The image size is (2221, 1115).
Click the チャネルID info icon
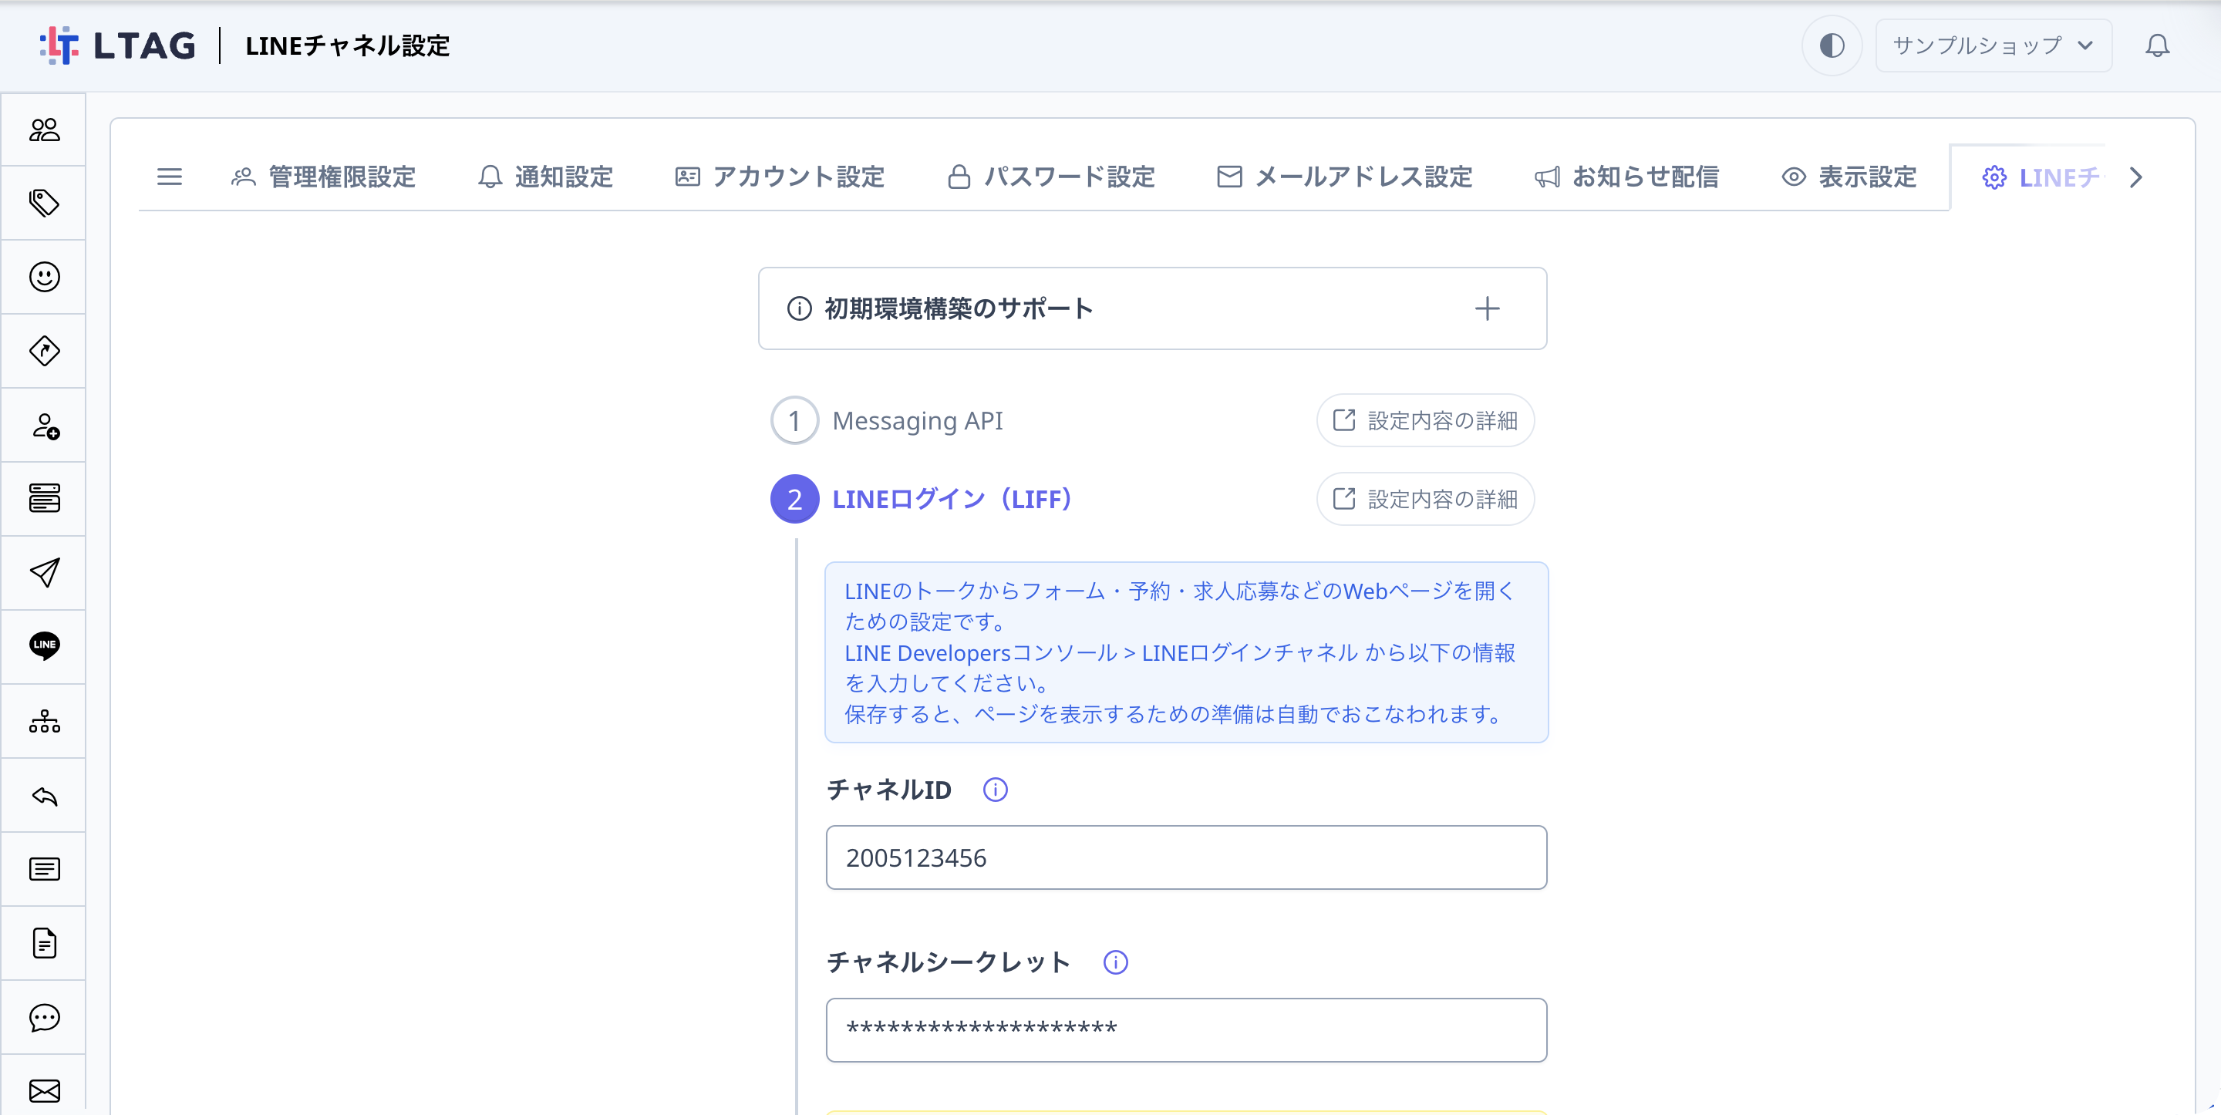coord(995,790)
